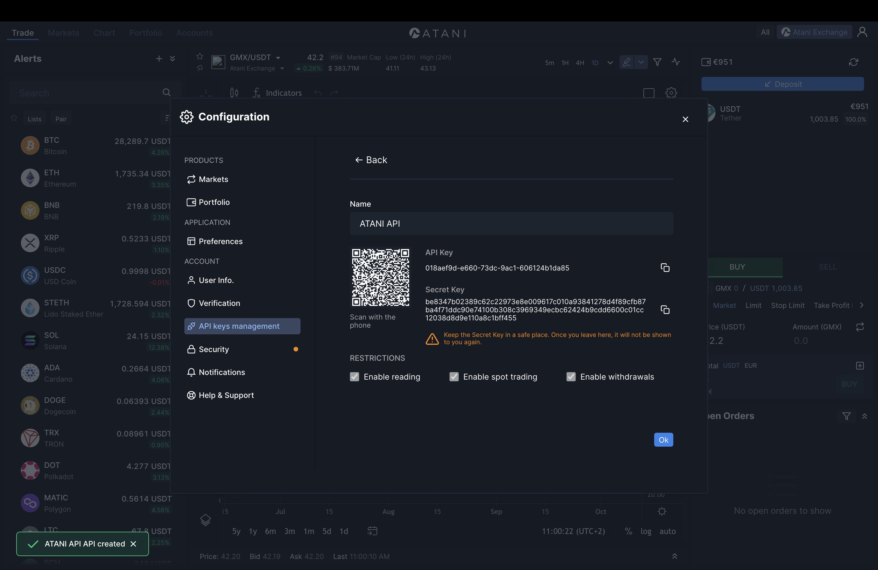Viewport: 878px width, 570px height.
Task: Click the search magnifier icon
Action: (166, 92)
